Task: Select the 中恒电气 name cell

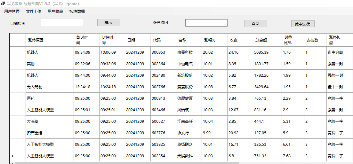Action: (x=189, y=64)
